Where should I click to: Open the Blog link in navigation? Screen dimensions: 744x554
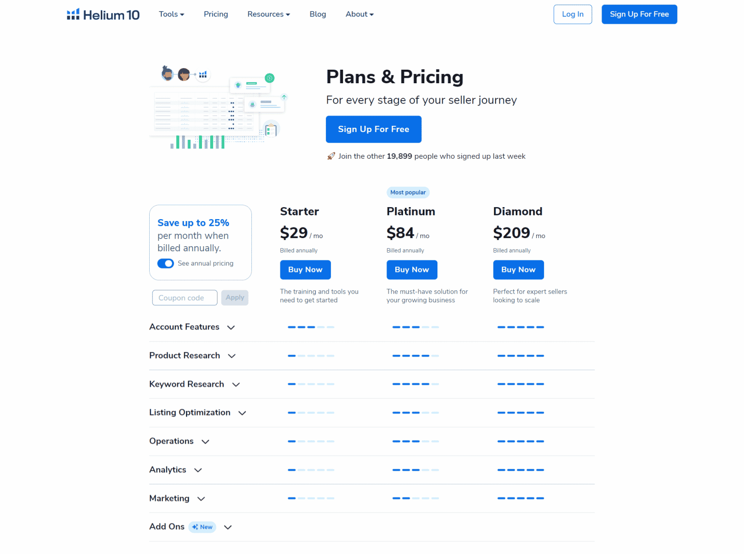[x=318, y=15]
